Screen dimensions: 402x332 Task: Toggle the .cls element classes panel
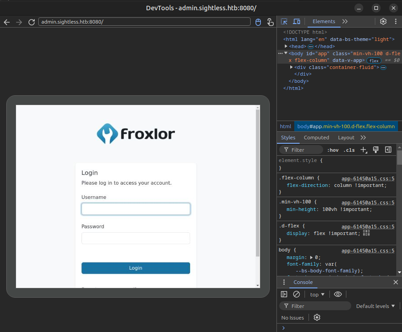pyautogui.click(x=349, y=150)
